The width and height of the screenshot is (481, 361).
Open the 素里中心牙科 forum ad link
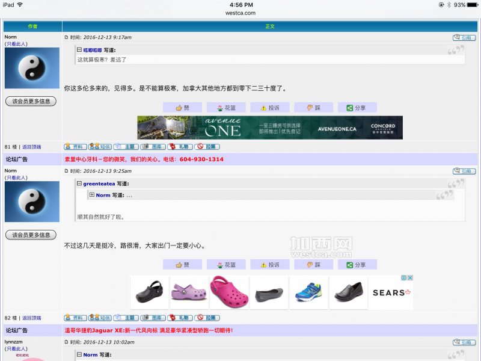click(x=144, y=159)
